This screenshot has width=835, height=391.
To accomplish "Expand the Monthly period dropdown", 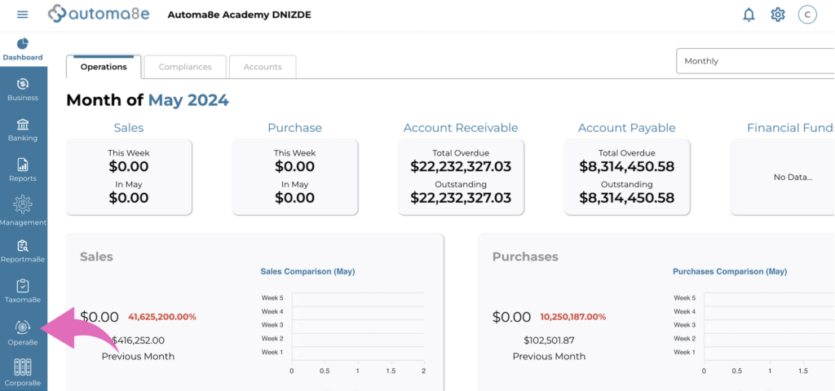I will [754, 61].
